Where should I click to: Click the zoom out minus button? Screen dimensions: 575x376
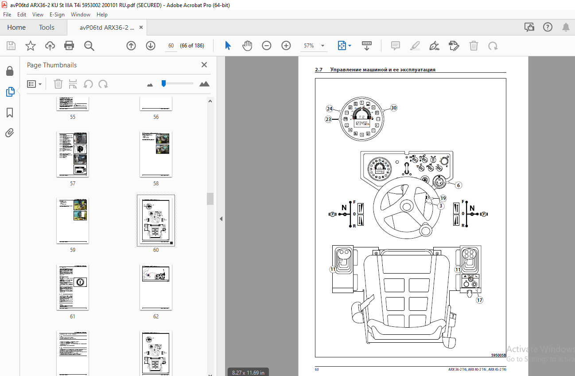266,46
